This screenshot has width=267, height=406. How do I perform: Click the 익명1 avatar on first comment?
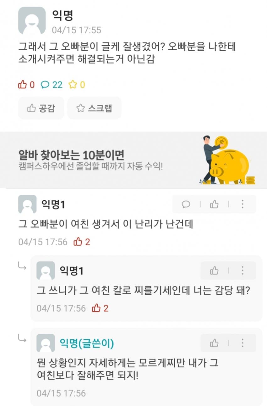(27, 204)
